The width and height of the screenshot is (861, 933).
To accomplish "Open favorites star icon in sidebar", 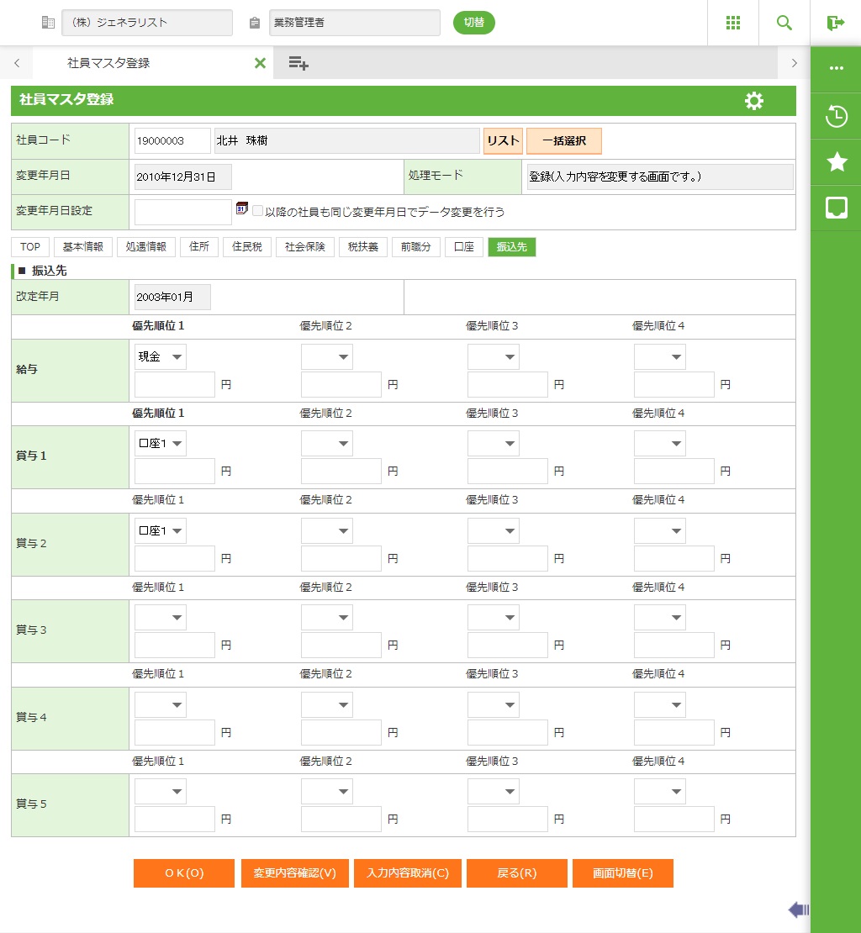I will coord(836,162).
